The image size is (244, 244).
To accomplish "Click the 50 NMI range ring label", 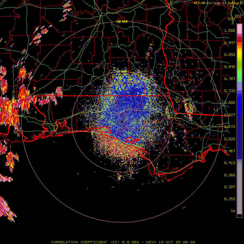I will [x=122, y=72].
